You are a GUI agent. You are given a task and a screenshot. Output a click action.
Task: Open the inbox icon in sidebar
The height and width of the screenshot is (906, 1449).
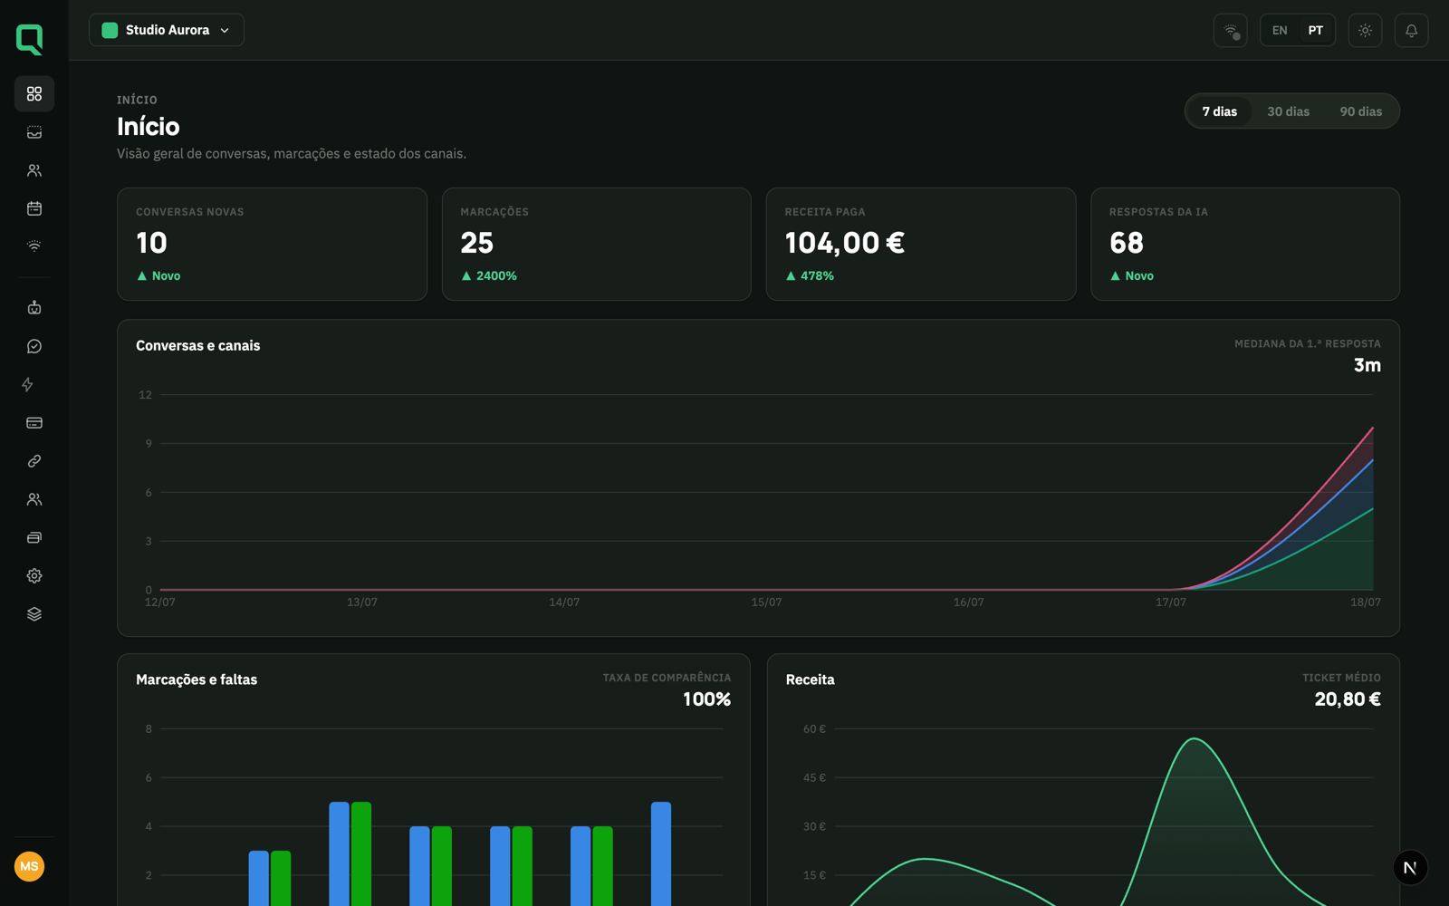coord(34,132)
